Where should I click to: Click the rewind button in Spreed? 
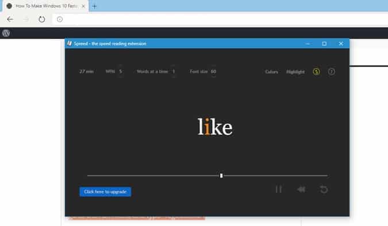(301, 189)
